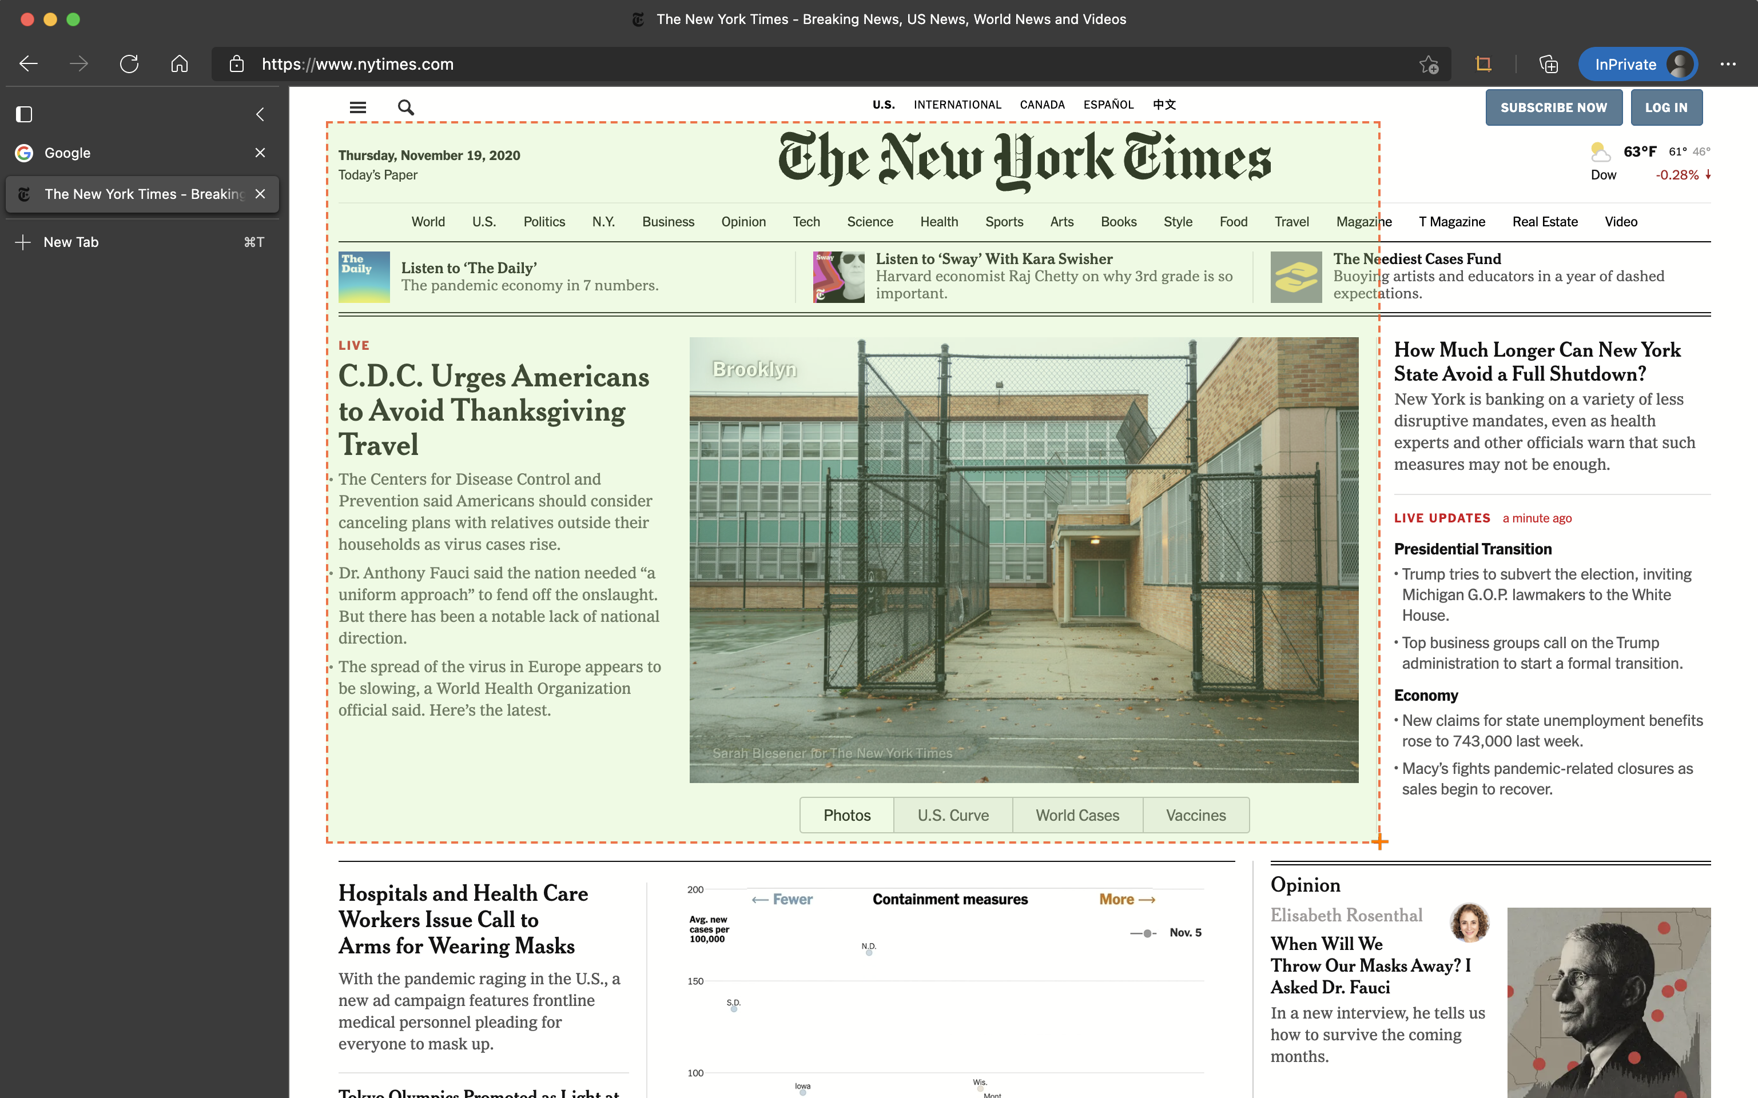This screenshot has width=1758, height=1098.
Task: Open The Daily podcast thumbnail
Action: [364, 277]
